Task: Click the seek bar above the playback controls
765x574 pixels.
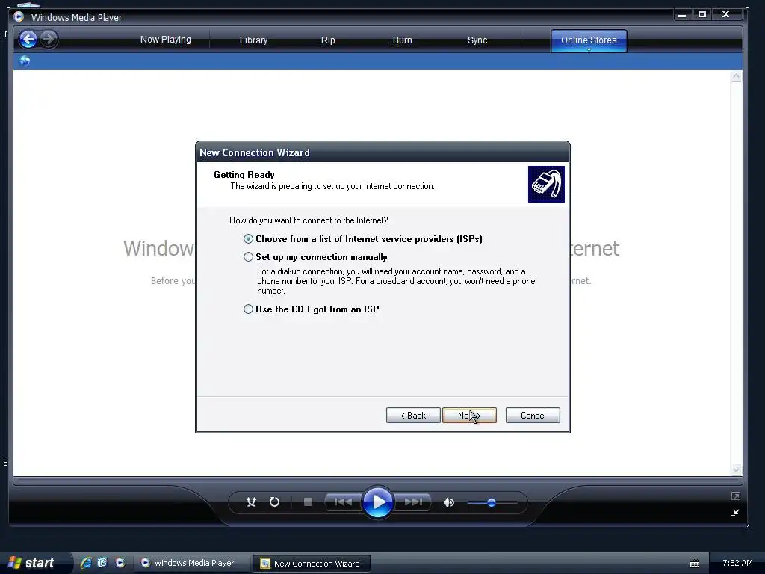Action: click(x=377, y=481)
